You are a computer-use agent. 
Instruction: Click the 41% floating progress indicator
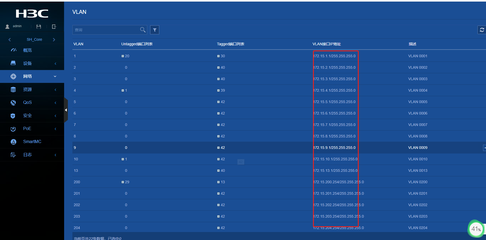click(476, 229)
